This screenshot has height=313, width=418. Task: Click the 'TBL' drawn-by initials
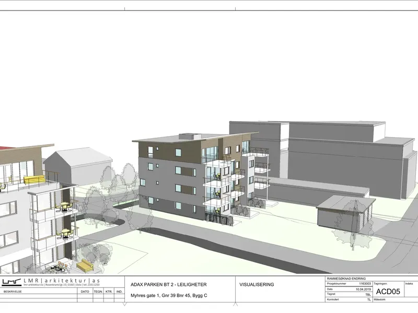tap(368, 295)
